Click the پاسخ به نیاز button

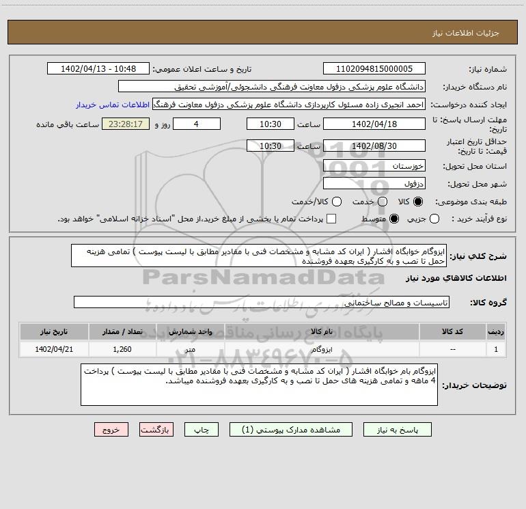(397, 430)
